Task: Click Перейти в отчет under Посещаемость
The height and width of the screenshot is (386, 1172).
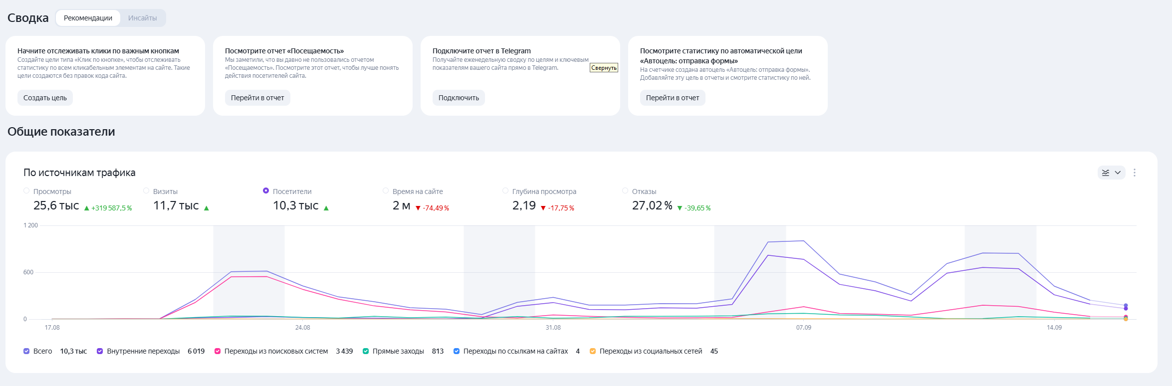Action: tap(257, 98)
